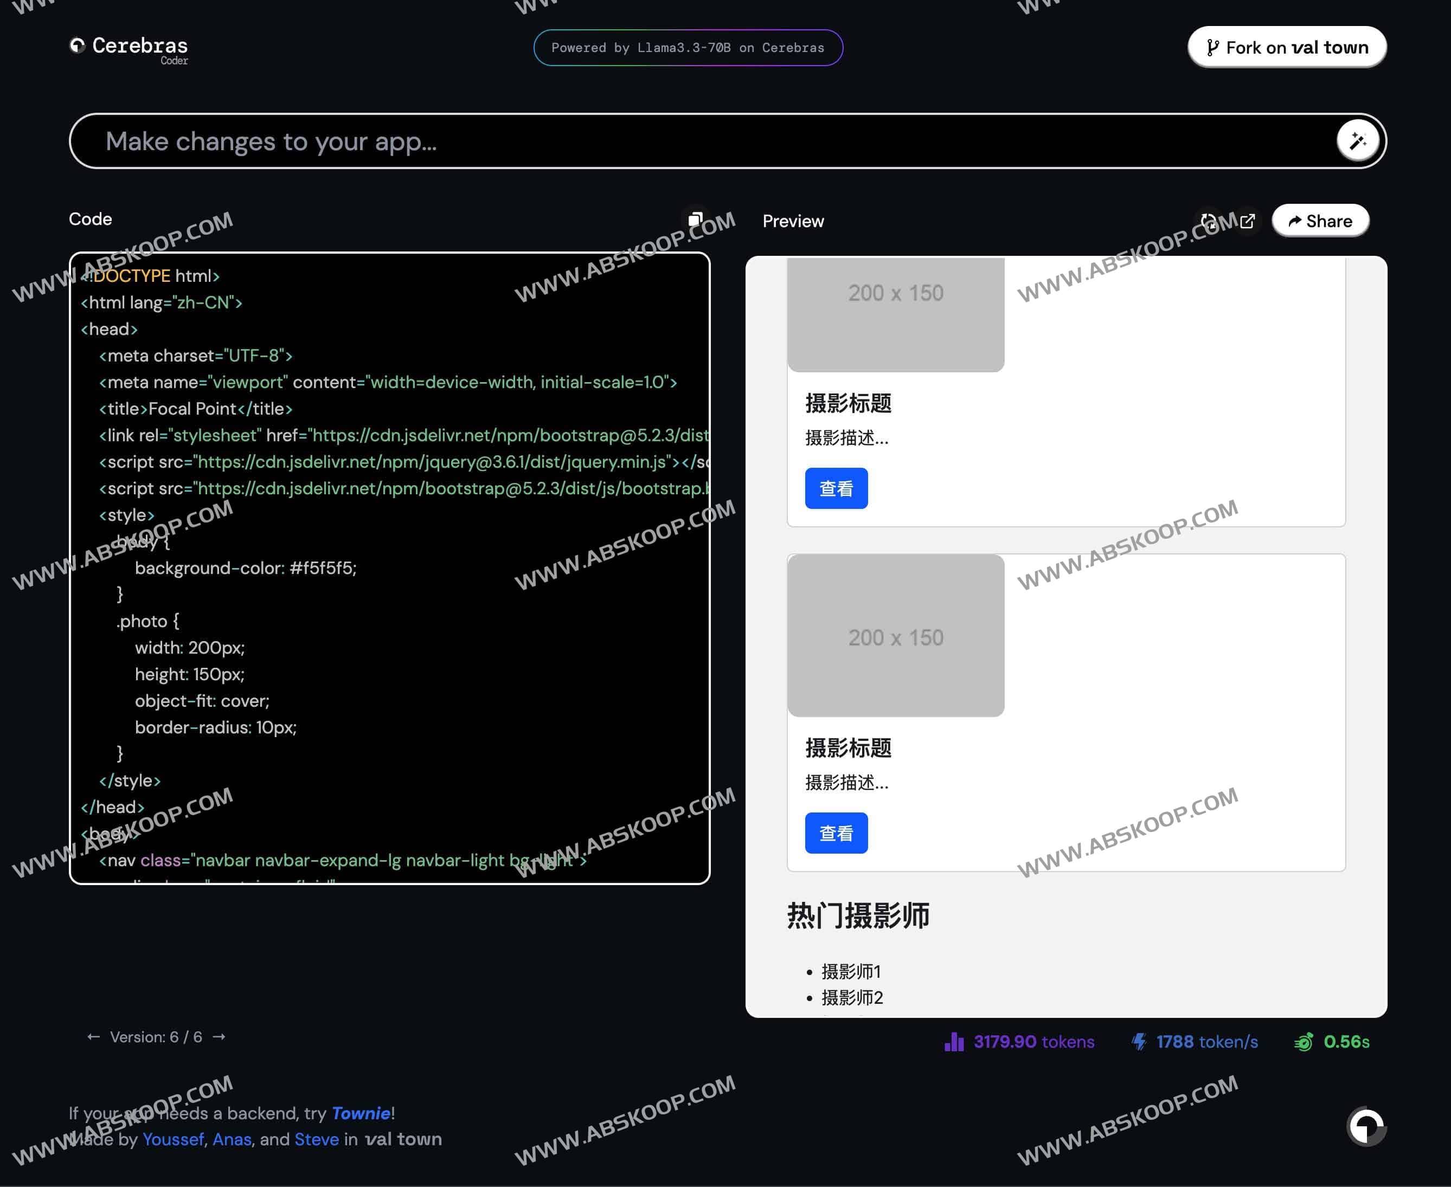Image resolution: width=1451 pixels, height=1187 pixels.
Task: Click the Powered by Llama3.3-70B badge
Action: pos(688,48)
